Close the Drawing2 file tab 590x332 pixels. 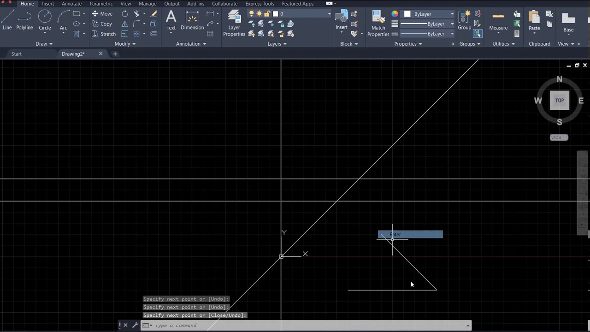(100, 54)
